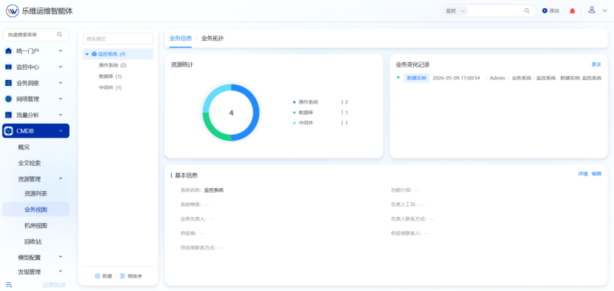Image resolution: width=614 pixels, height=291 pixels.
Task: Click the 监控中心 monitor icon
Action: [x=9, y=67]
